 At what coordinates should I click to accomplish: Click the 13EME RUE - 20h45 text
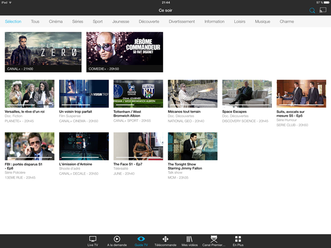[20, 178]
